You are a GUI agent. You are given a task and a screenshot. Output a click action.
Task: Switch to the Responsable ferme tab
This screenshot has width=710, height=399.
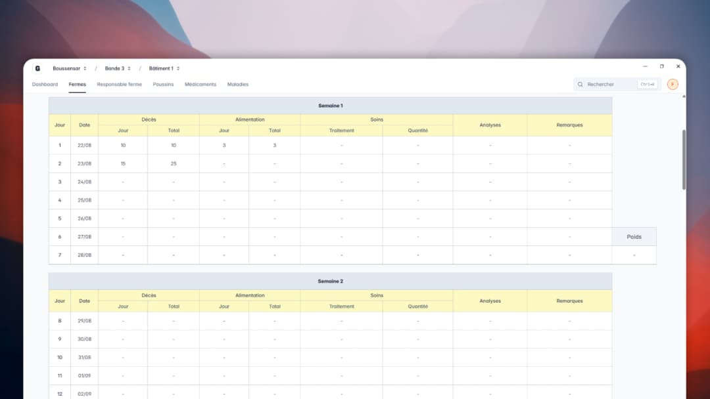[119, 84]
